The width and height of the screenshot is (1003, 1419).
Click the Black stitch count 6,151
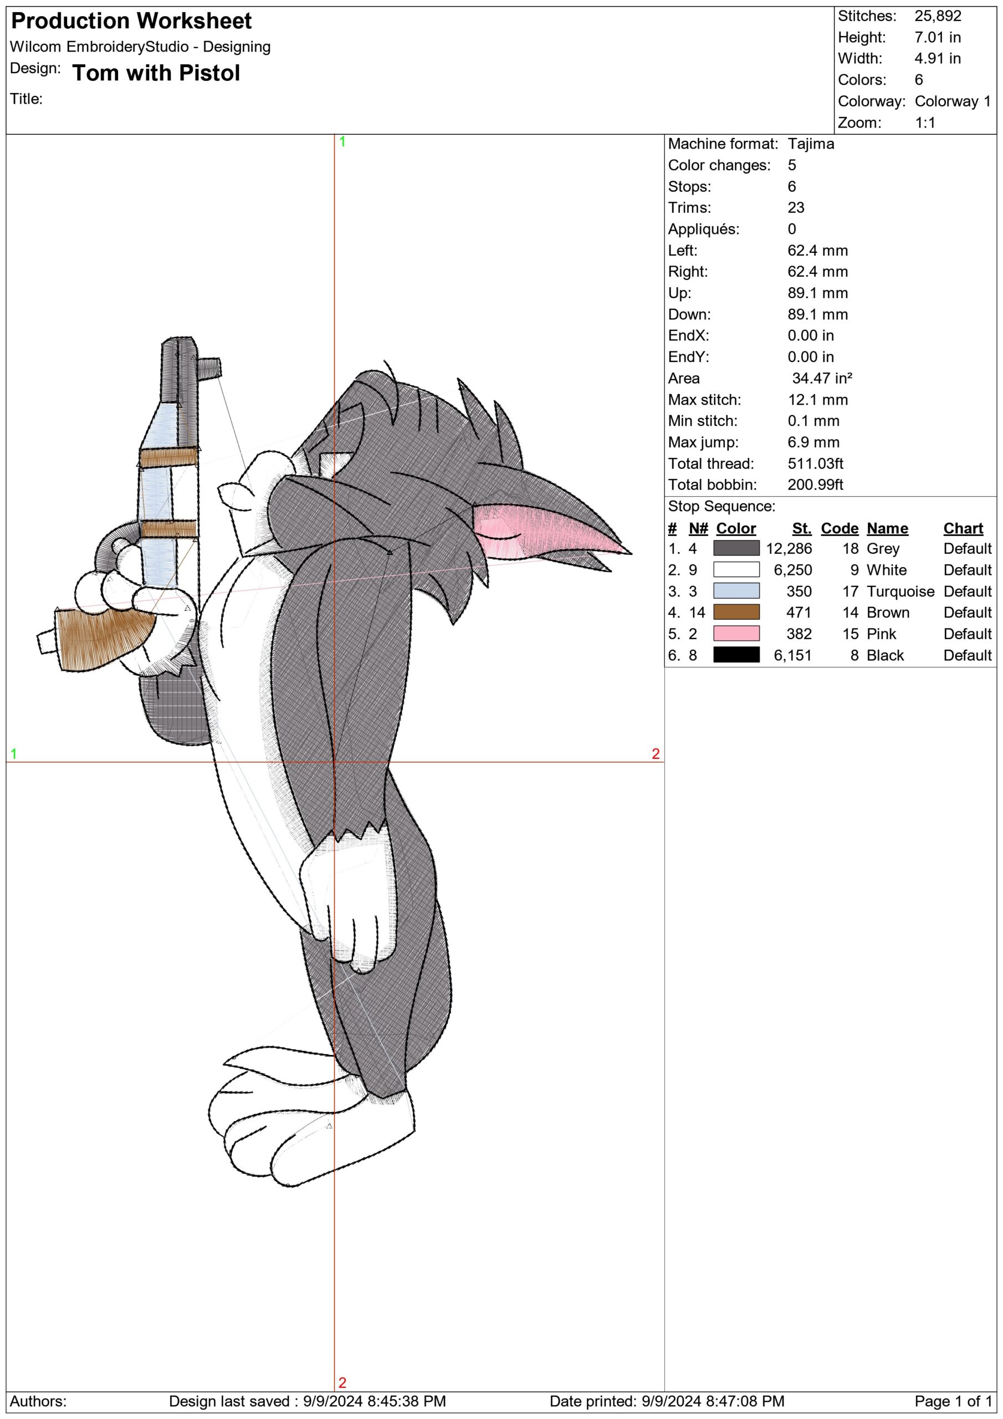[x=793, y=655]
